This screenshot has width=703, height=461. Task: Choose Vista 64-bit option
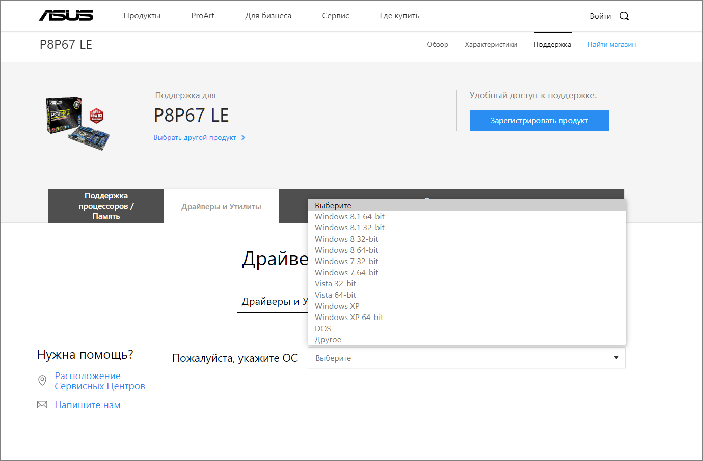(467, 295)
